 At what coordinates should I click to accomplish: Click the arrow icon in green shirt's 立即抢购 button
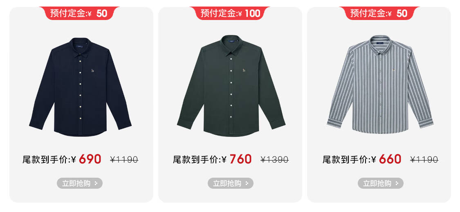pyautogui.click(x=247, y=183)
